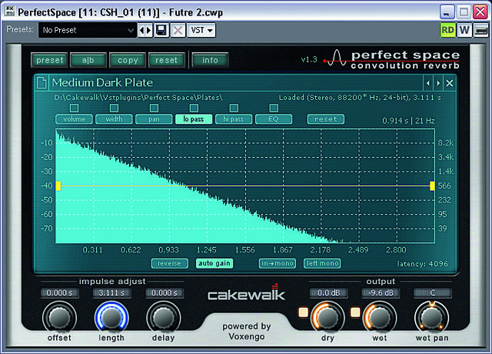Toggle the wet enable square button

(355, 312)
